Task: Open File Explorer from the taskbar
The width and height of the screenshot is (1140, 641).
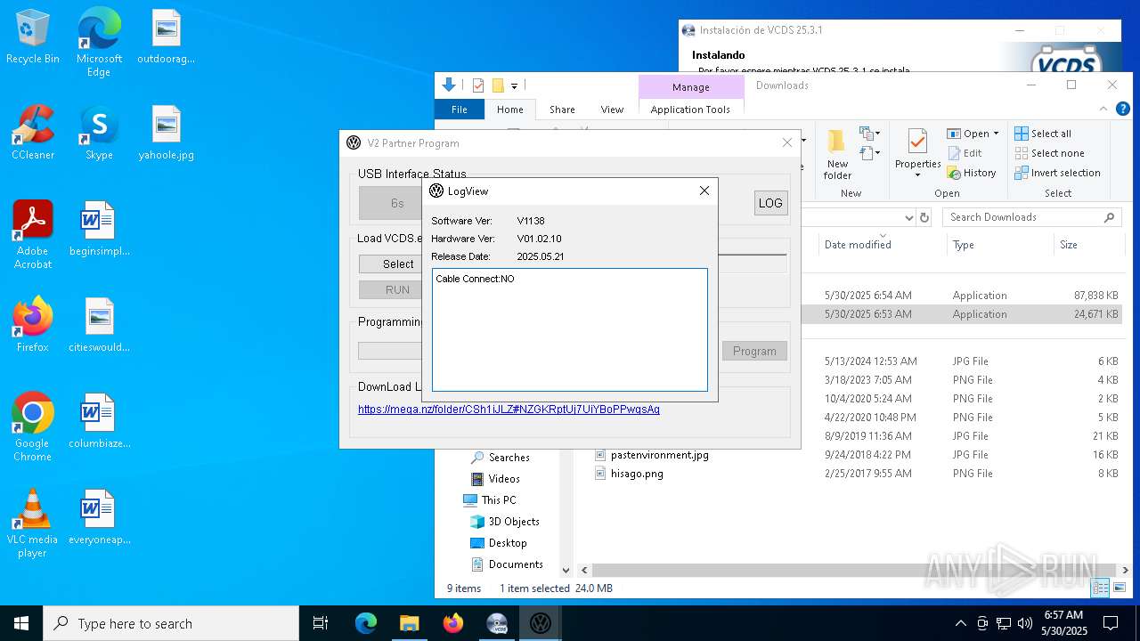Action: point(409,623)
